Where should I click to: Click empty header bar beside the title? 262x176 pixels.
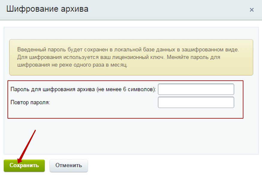tap(167, 10)
